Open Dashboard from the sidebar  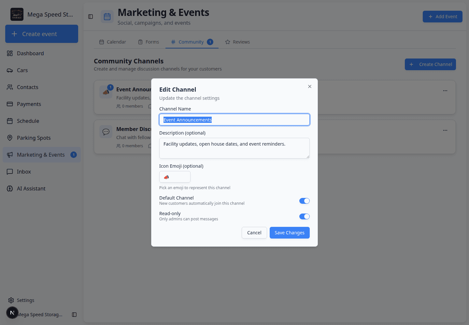pyautogui.click(x=42, y=53)
